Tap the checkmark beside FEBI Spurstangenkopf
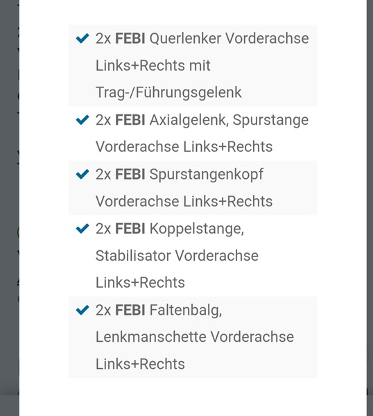 click(83, 174)
